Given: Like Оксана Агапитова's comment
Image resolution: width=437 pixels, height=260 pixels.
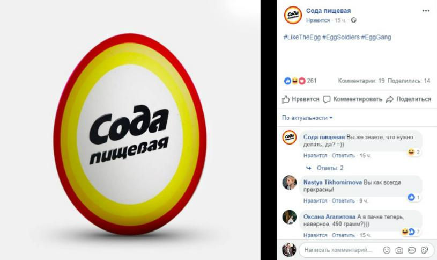Looking at the screenshot, I should tap(315, 235).
